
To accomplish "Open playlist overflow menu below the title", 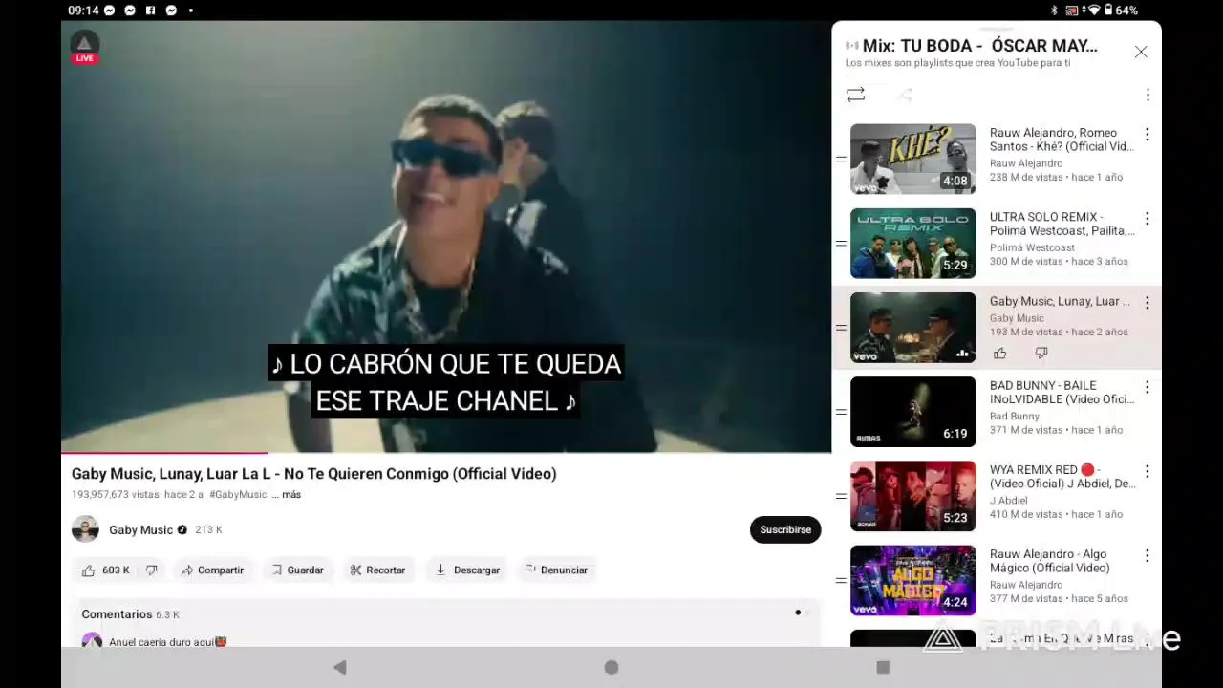I will click(x=1148, y=95).
